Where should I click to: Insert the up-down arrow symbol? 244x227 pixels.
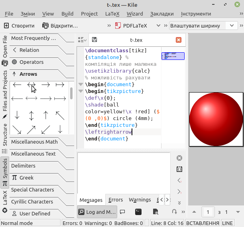click(x=31, y=116)
